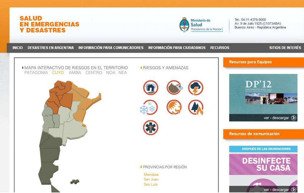Select the orange sun heat risk icon
Image resolution: width=304 pixels, height=193 pixels.
click(174, 107)
